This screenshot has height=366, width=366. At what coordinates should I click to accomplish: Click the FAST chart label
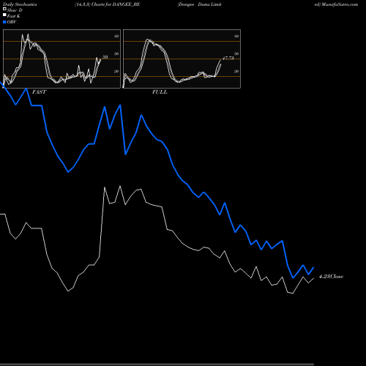tap(39, 92)
